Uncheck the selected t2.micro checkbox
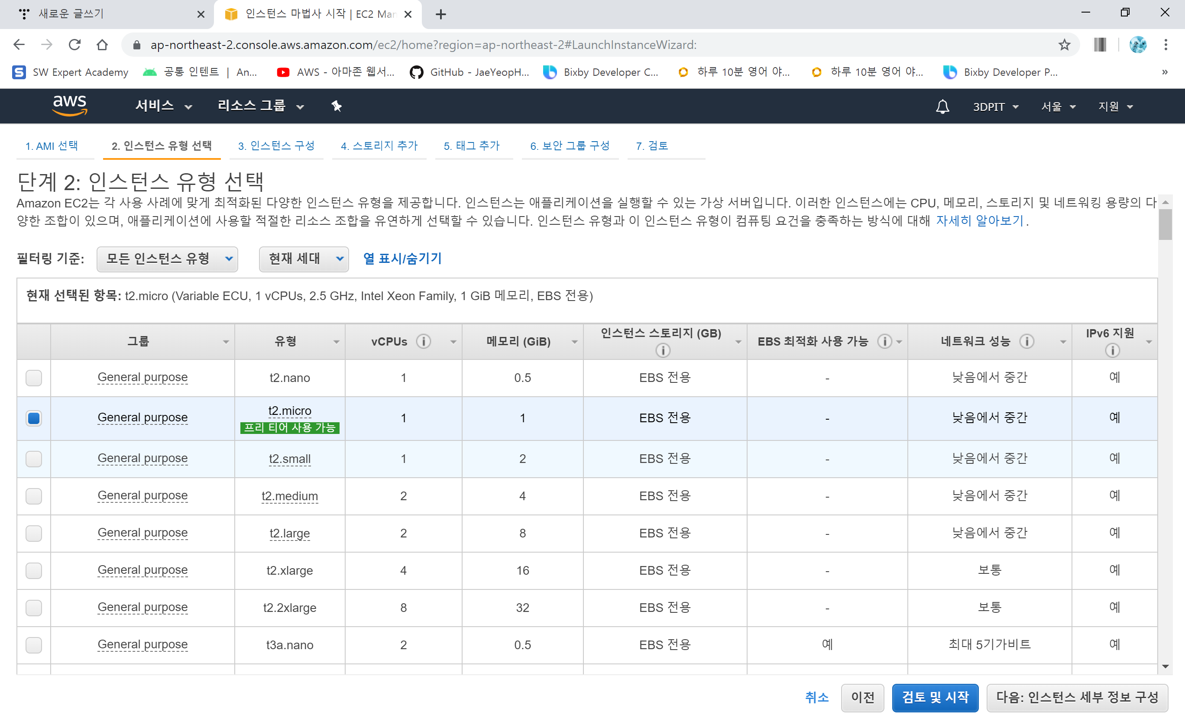 [x=34, y=418]
